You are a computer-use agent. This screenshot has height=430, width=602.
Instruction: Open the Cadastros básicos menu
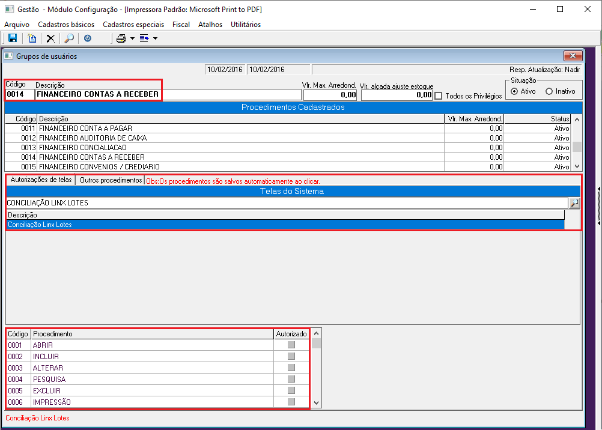(66, 25)
